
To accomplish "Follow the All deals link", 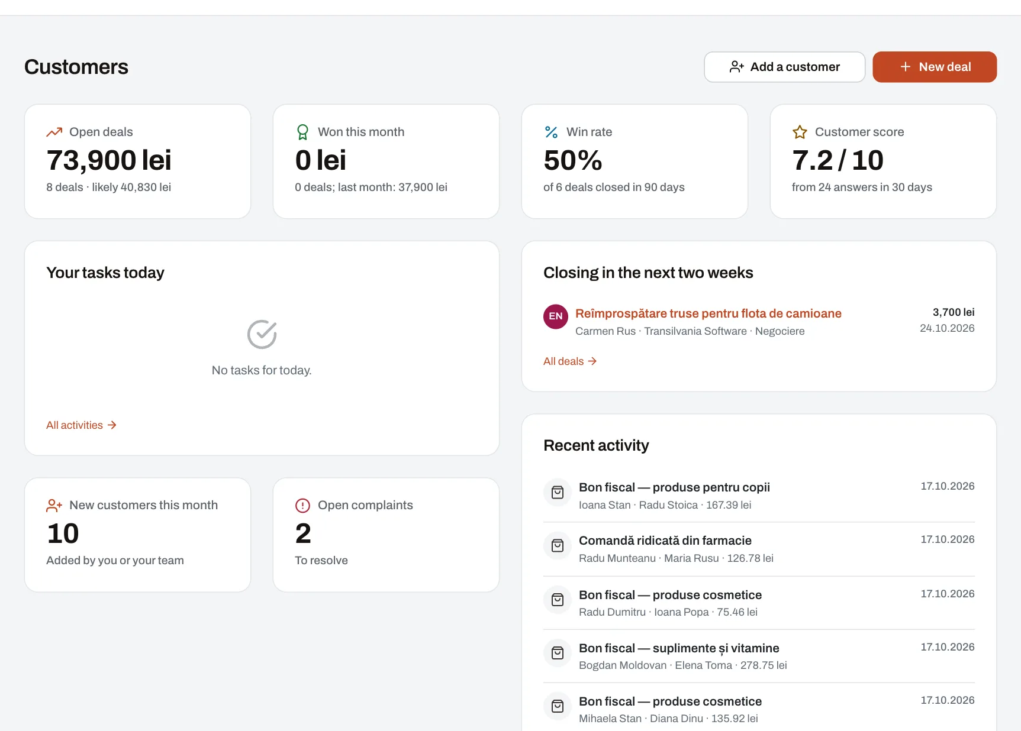I will tap(570, 361).
